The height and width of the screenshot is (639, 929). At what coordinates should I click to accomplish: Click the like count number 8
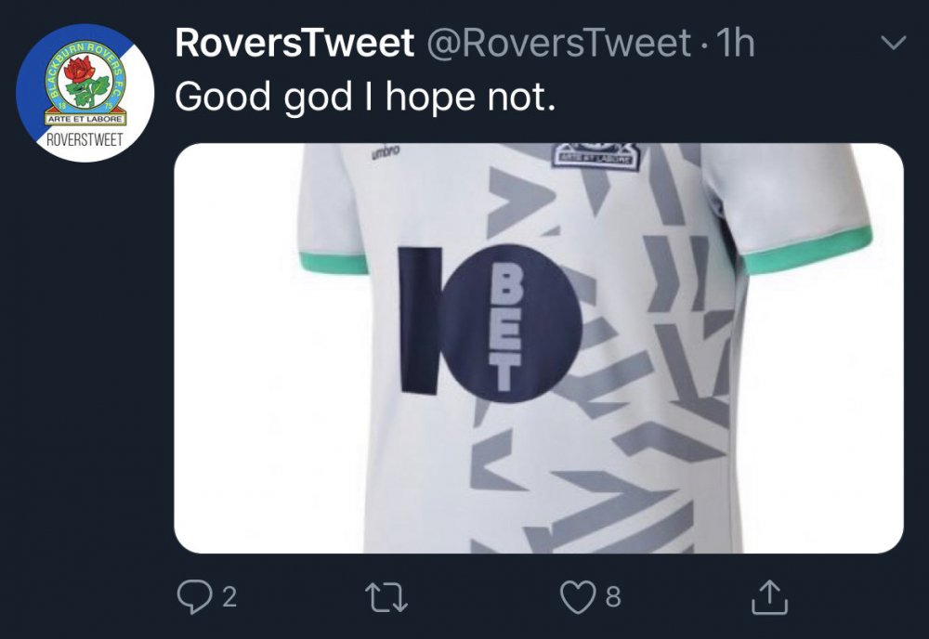(613, 596)
